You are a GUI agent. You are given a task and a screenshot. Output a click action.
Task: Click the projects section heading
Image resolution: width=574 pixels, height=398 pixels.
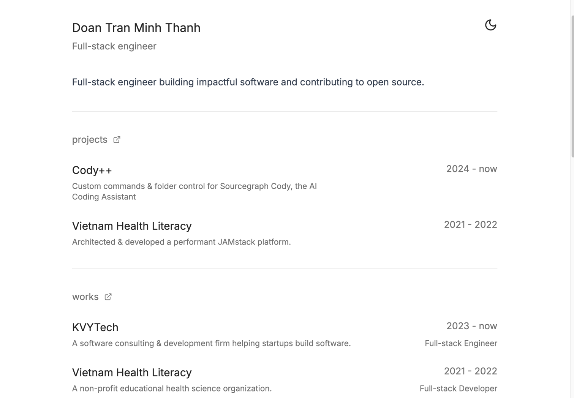click(x=90, y=140)
